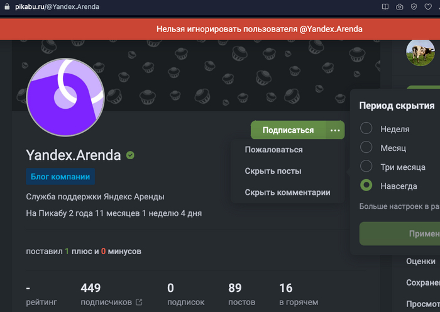This screenshot has height=312, width=440.
Task: Select the Неделя hiding period
Action: tap(366, 128)
